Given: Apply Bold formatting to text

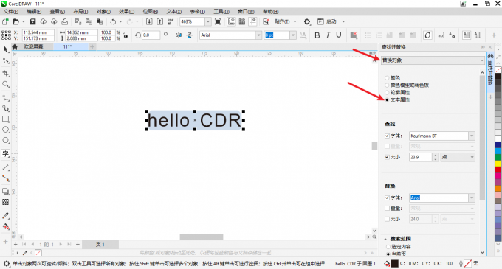Looking at the screenshot, I should click(x=317, y=35).
